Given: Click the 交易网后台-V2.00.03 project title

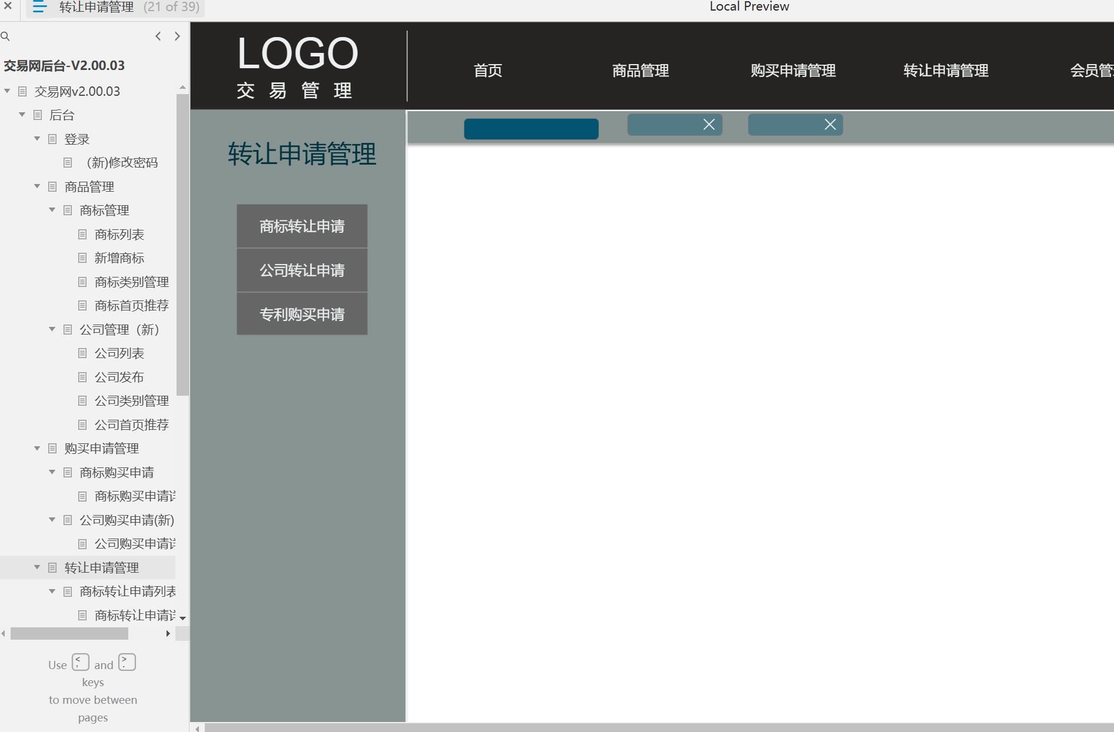Looking at the screenshot, I should 64,65.
